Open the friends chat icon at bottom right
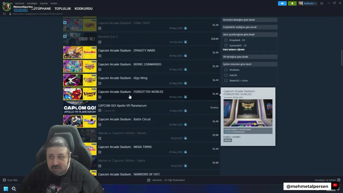 [x=339, y=180]
